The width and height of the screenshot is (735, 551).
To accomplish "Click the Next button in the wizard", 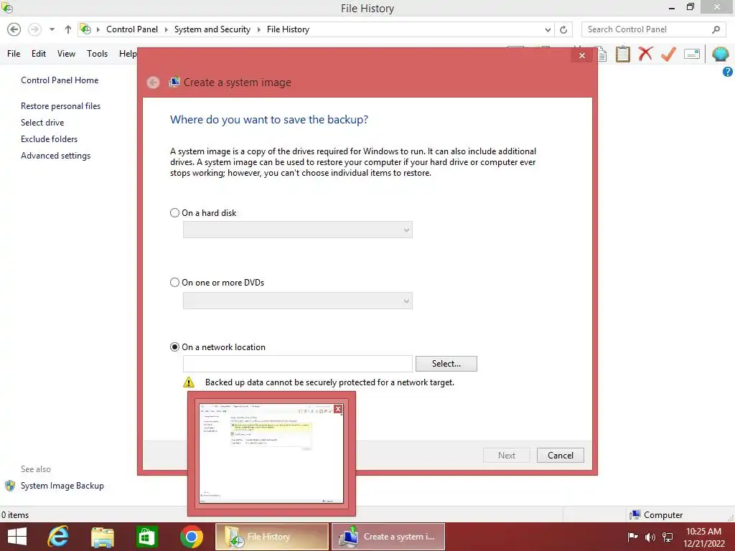I will point(506,456).
